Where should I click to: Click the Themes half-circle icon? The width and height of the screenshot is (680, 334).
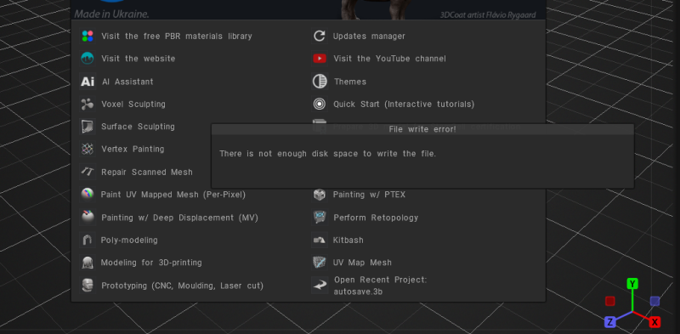coord(320,82)
